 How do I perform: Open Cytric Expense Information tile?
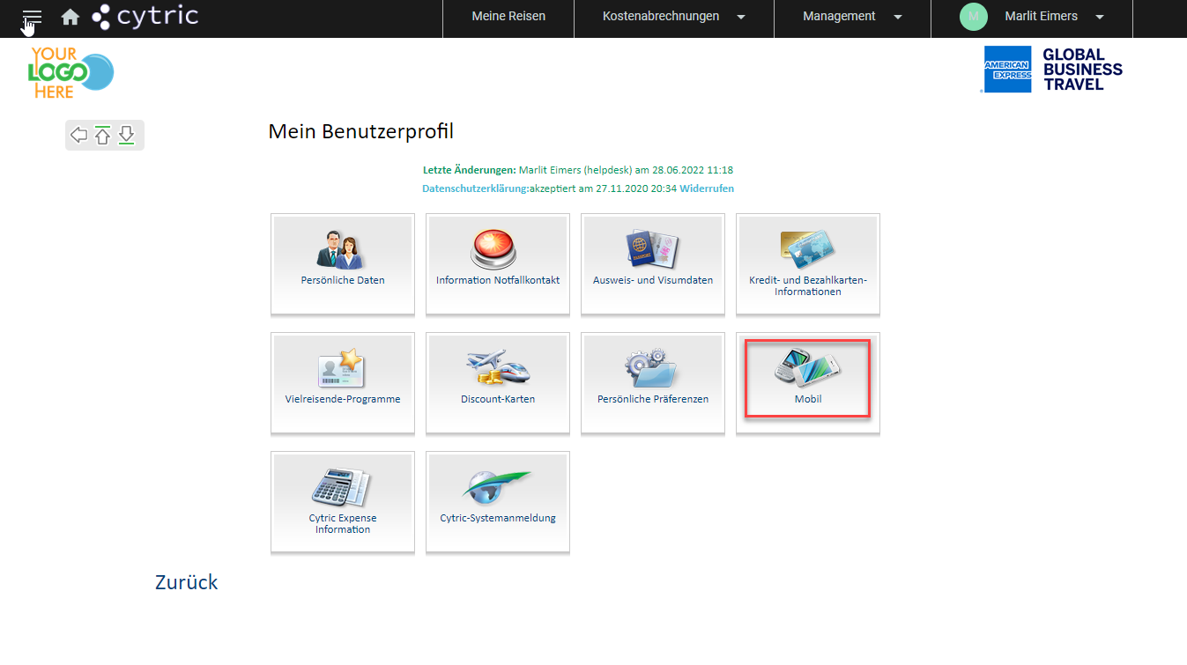pos(343,502)
